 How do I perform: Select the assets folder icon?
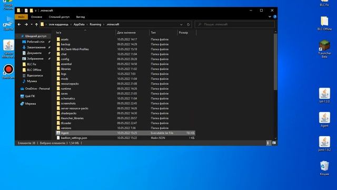coord(58,40)
